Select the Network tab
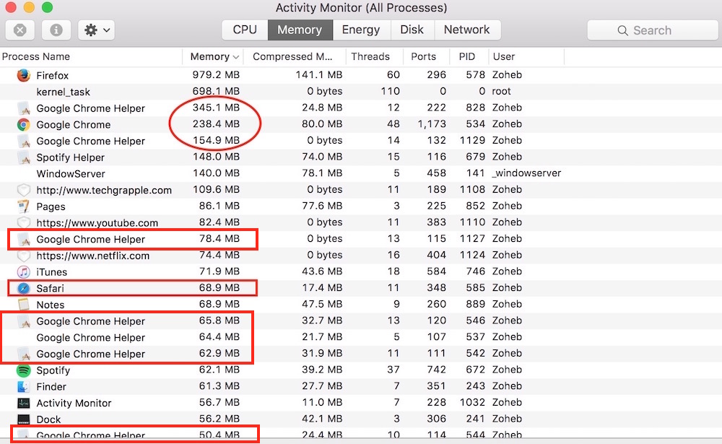The width and height of the screenshot is (722, 444). (466, 30)
